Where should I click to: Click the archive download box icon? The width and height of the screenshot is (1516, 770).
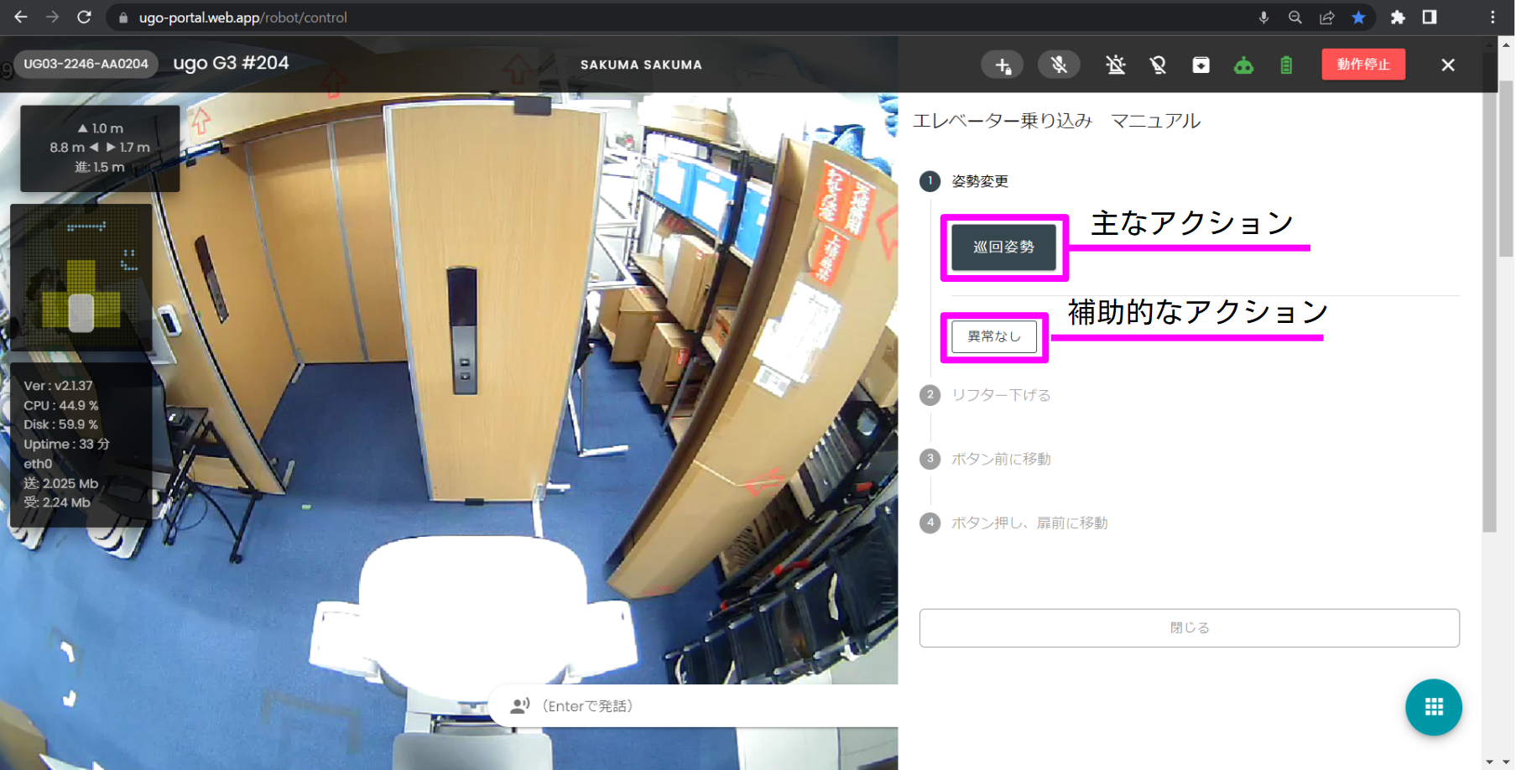(x=1201, y=65)
